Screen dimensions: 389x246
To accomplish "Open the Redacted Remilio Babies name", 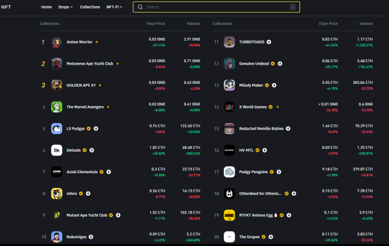I will tap(261, 128).
